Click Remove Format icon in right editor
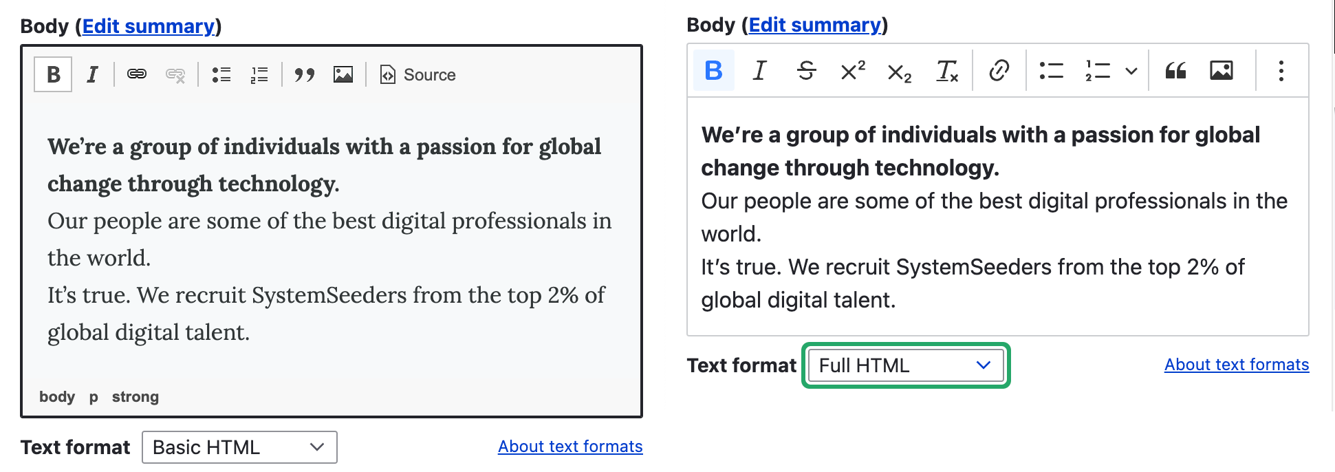 coord(947,70)
